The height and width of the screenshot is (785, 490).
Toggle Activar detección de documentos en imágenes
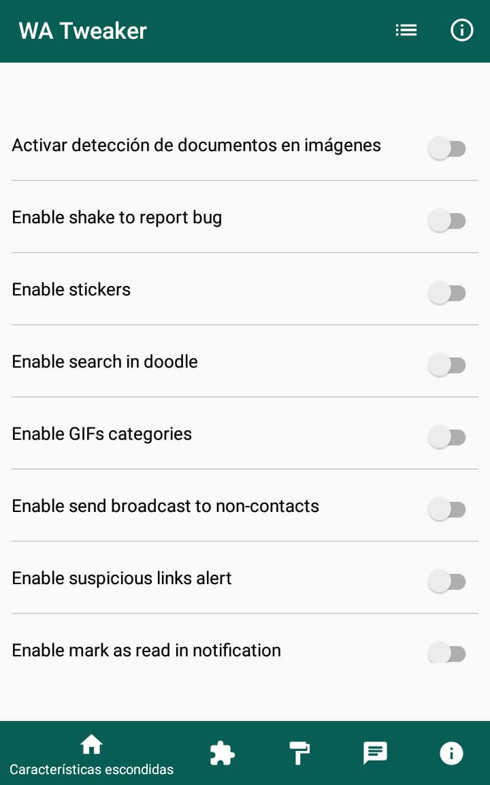pyautogui.click(x=446, y=148)
